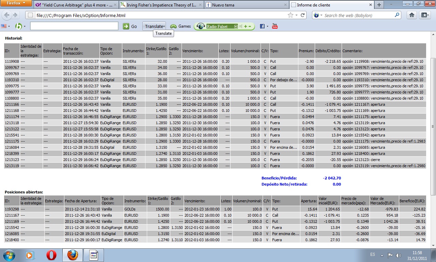The width and height of the screenshot is (436, 262).
Task: Click the green Go arrow icon
Action: [x=126, y=26]
